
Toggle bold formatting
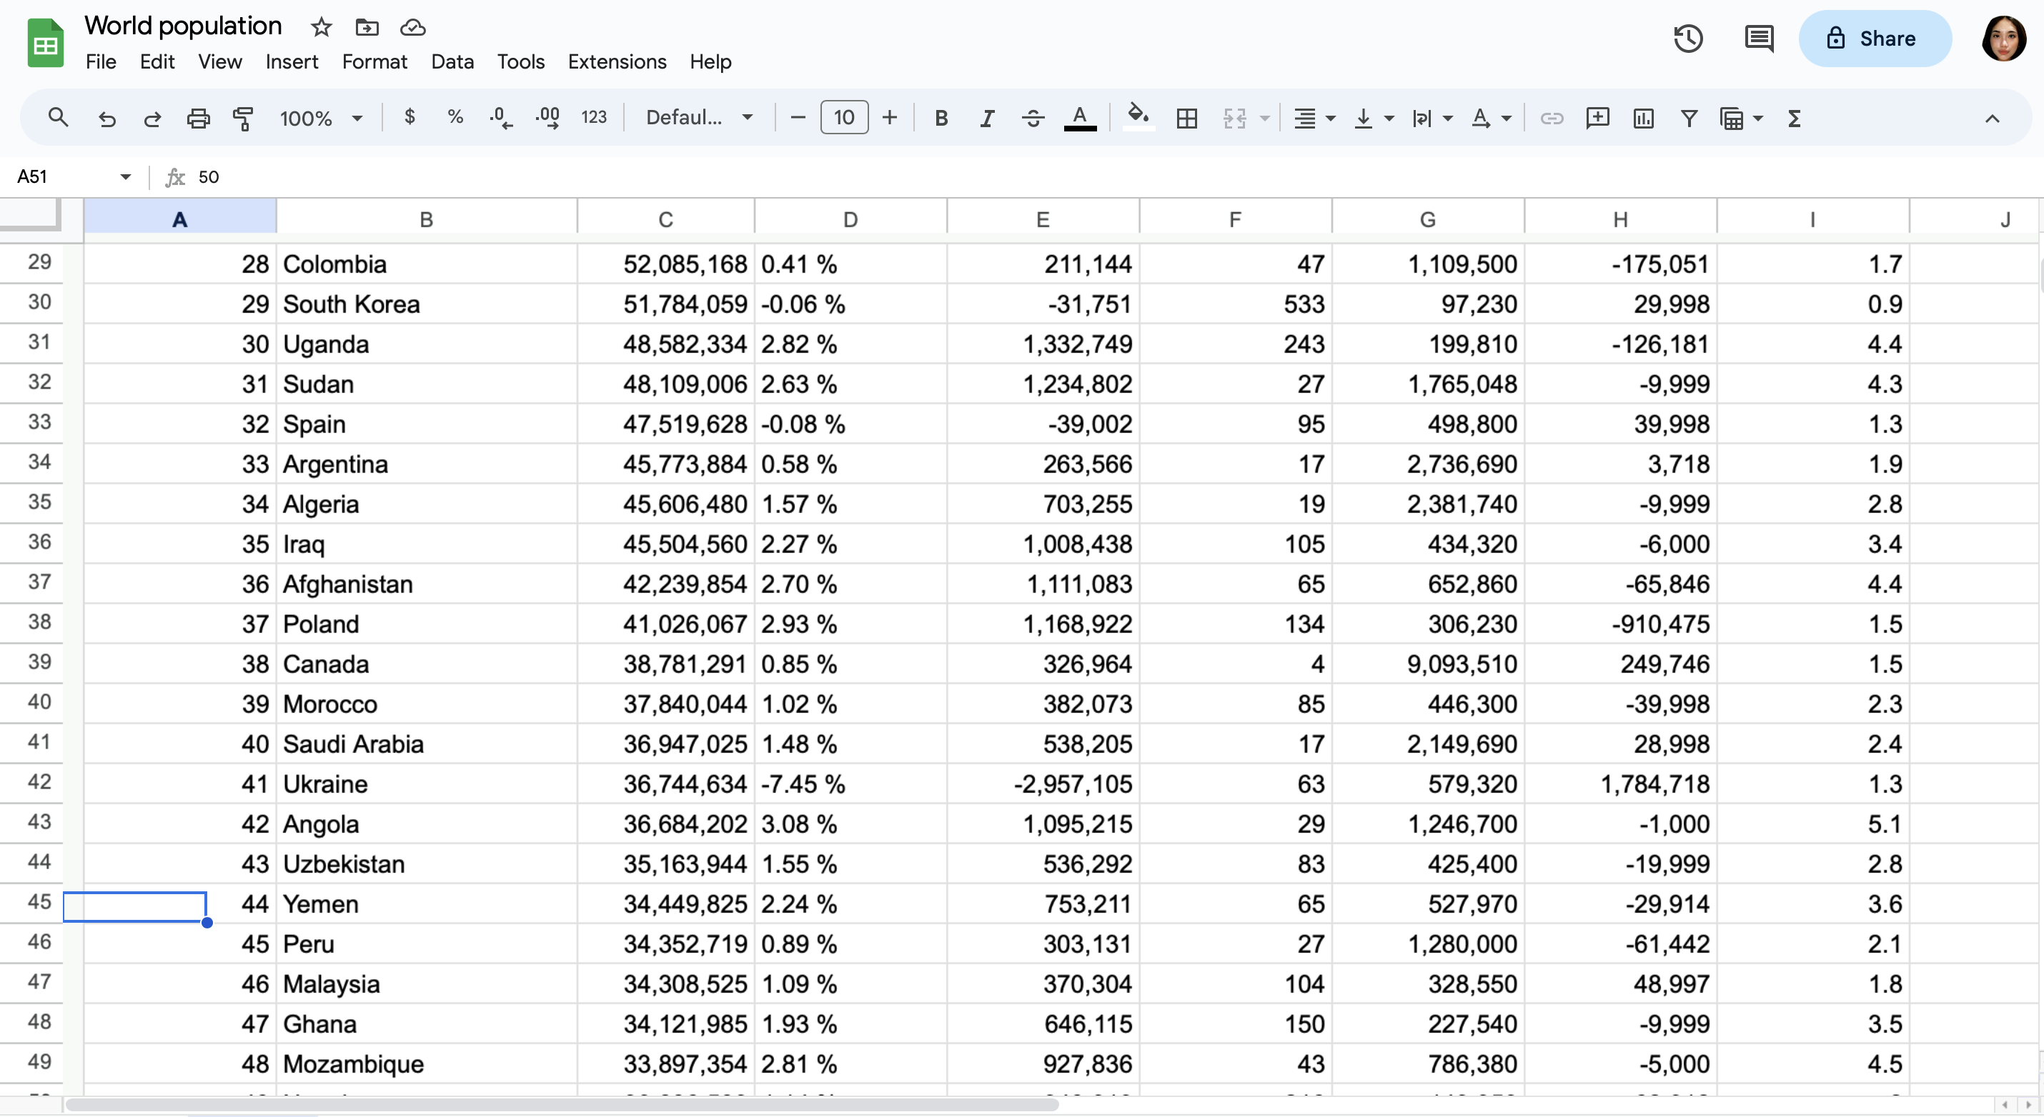click(941, 118)
